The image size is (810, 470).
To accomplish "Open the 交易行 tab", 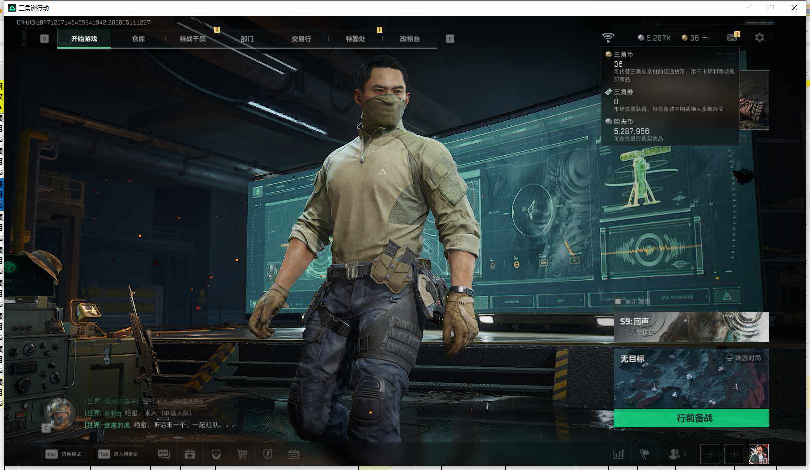I will point(301,39).
